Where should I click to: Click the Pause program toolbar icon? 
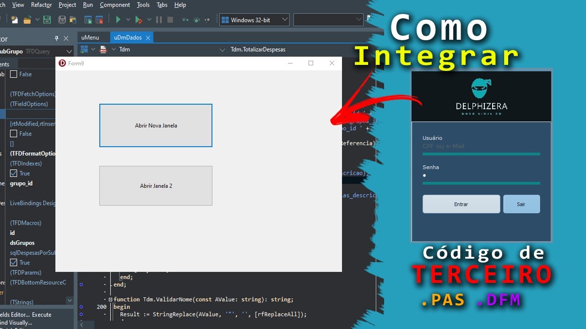(159, 20)
